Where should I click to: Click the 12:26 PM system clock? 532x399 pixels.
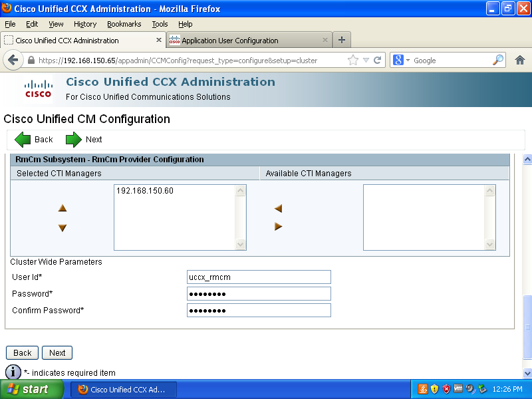(x=507, y=389)
